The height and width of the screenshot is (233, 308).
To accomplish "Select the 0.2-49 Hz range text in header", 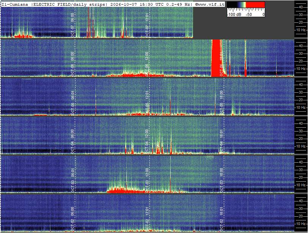I will (178, 4).
